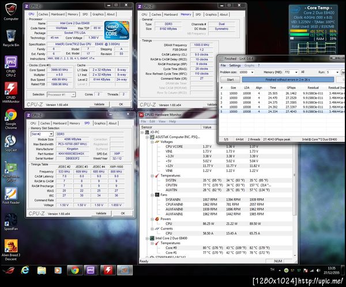346x287 pixels.
Task: Collapse the Powers node in HWMonitor
Action: pyautogui.click(x=152, y=219)
